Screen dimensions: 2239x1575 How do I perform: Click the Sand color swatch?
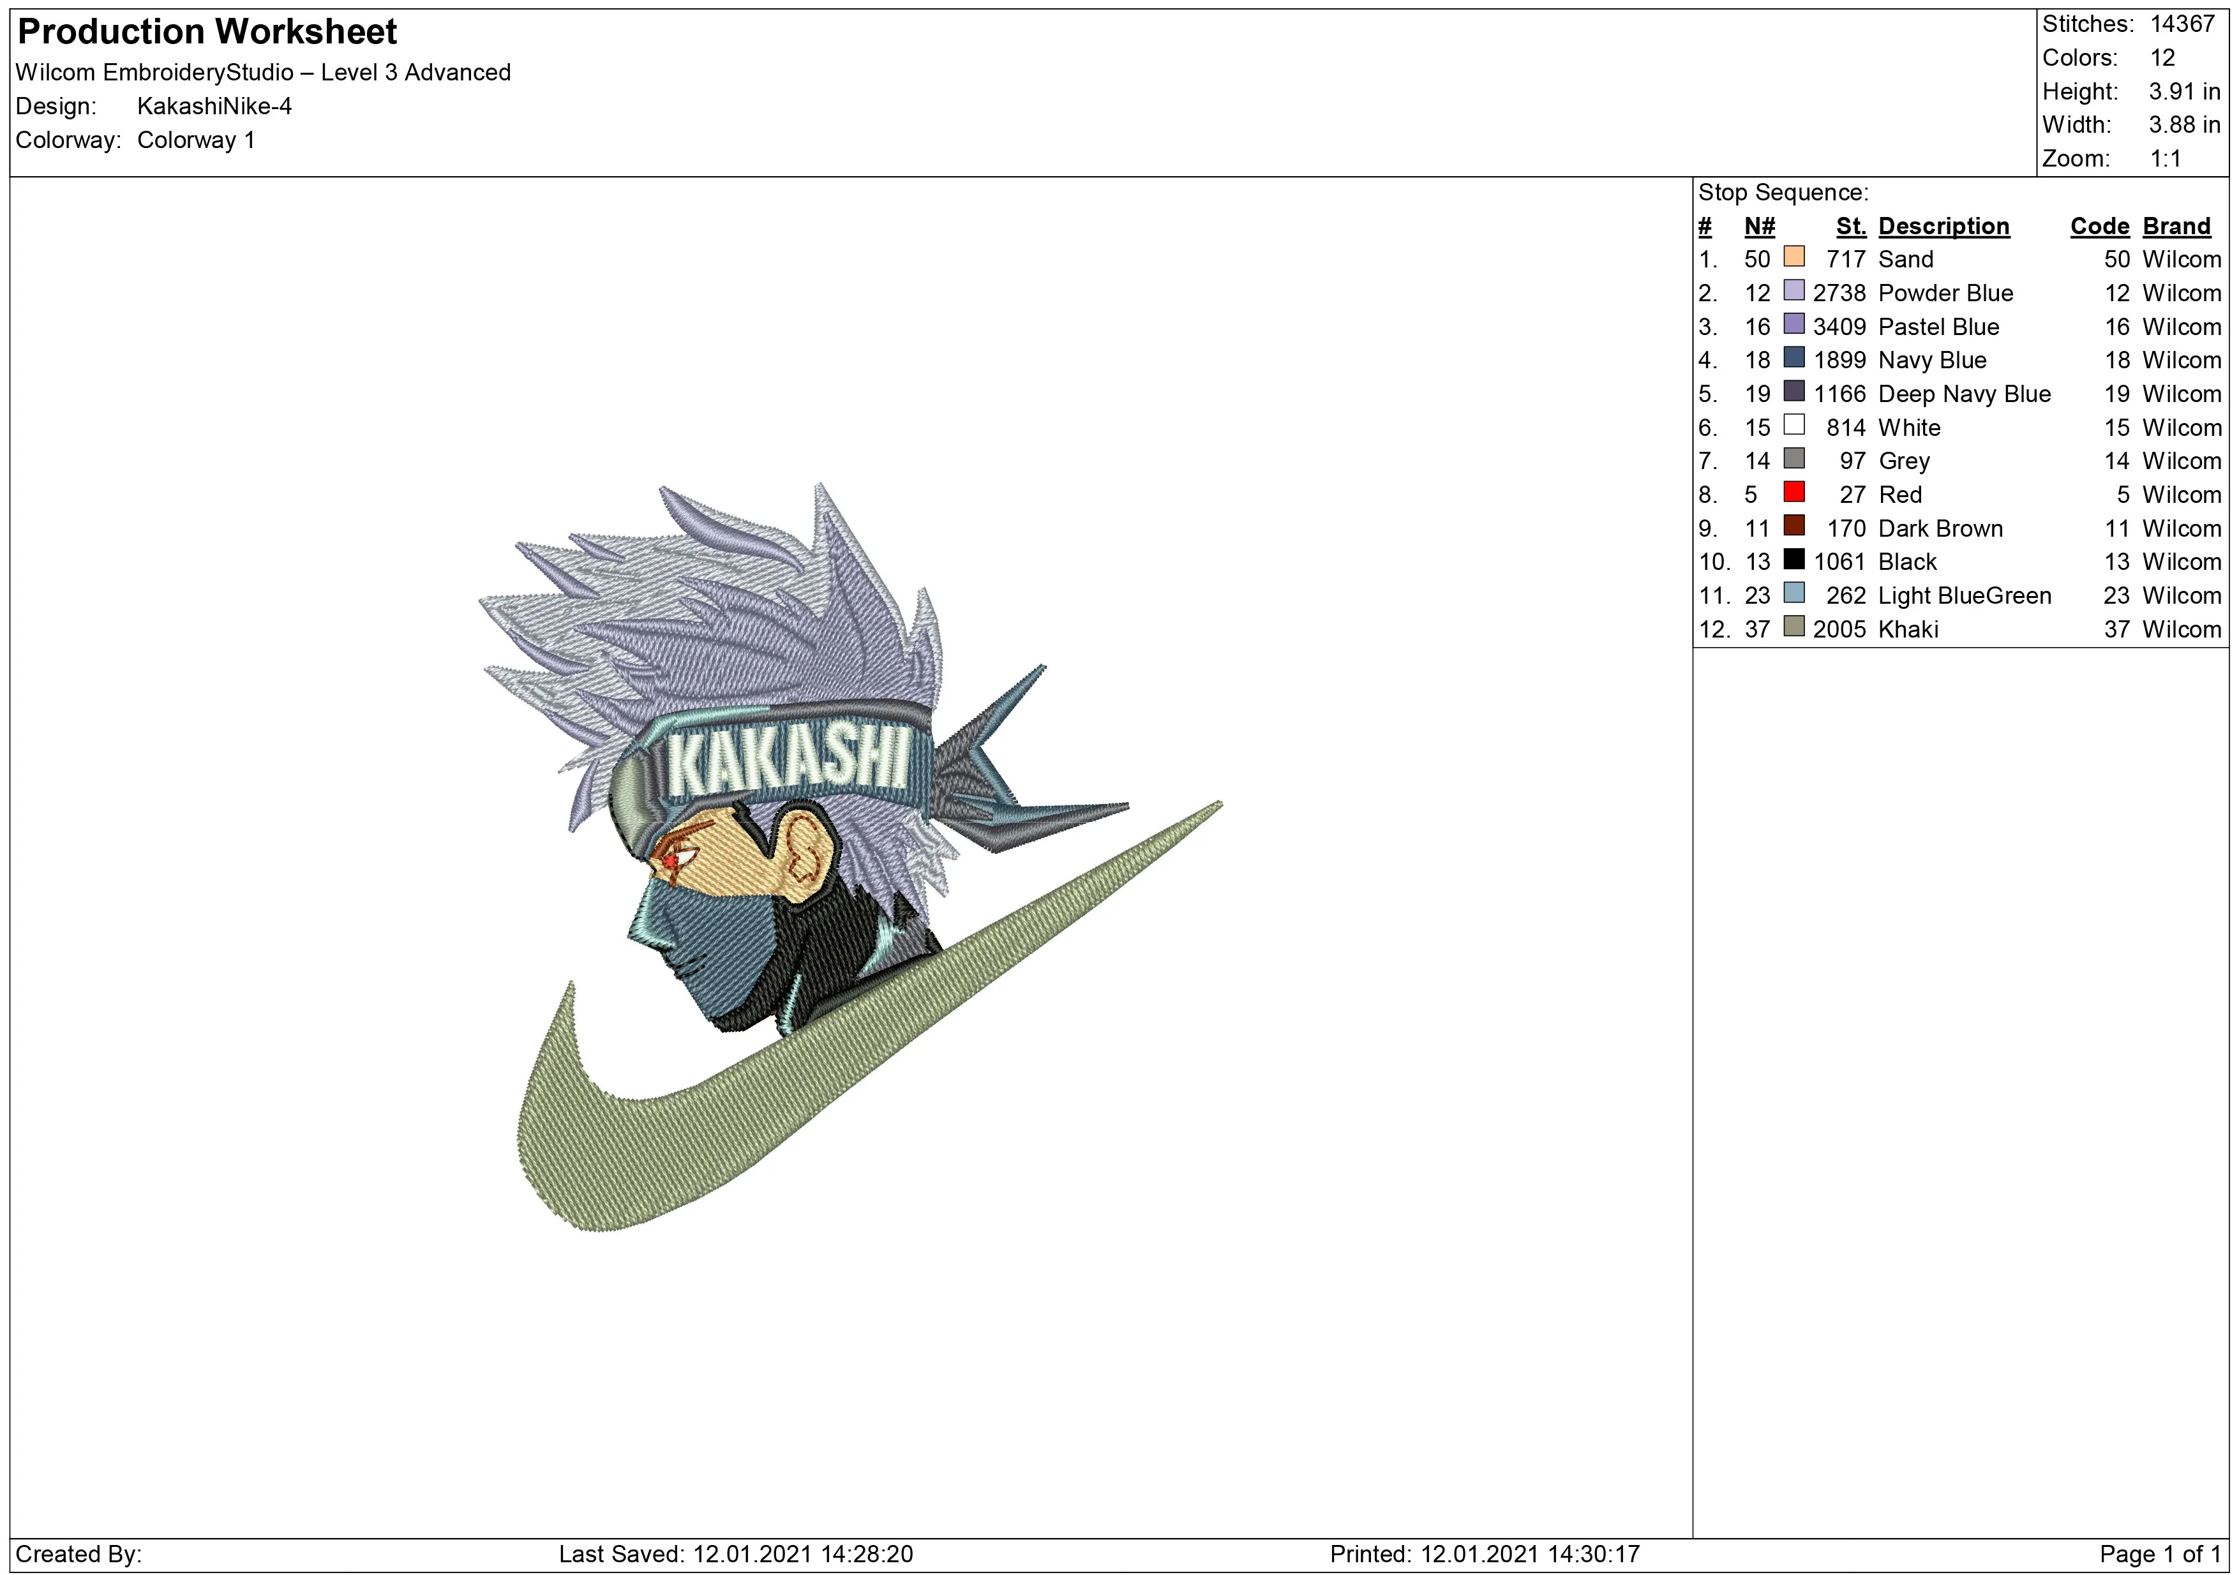coord(1793,257)
